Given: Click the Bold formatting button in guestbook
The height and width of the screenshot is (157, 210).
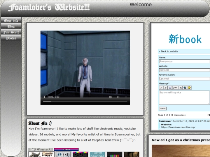Looking at the screenshot, I should (x=165, y=88).
